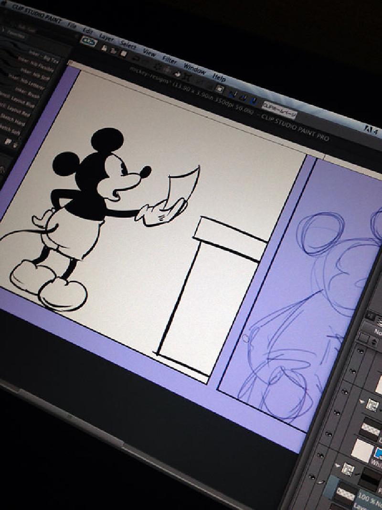Click the layer folder icon above White layer
The image size is (382, 510).
[x=372, y=406]
